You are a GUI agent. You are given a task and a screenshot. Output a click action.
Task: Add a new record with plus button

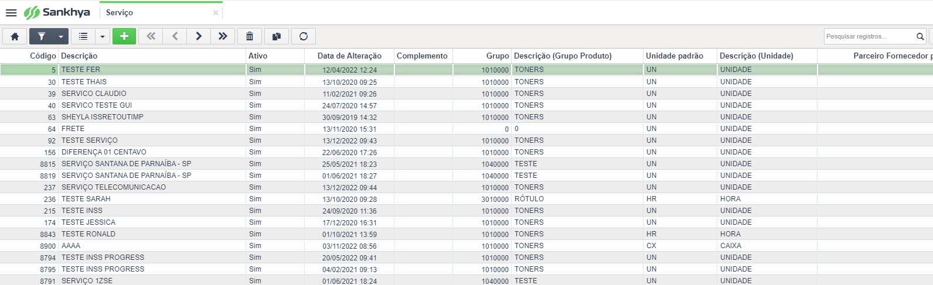tap(124, 36)
